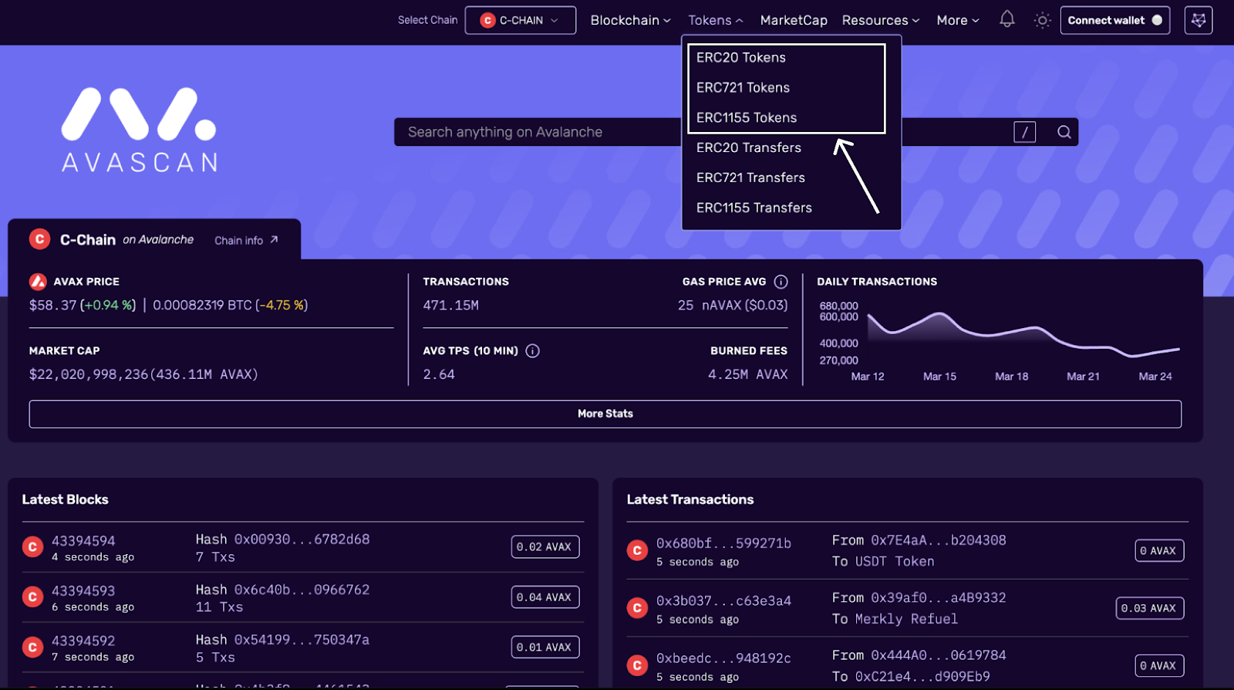Expand the More menu
Viewport: 1234px width, 690px height.
click(x=958, y=20)
